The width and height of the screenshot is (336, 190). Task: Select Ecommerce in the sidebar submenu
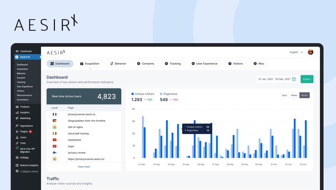[x=23, y=99]
